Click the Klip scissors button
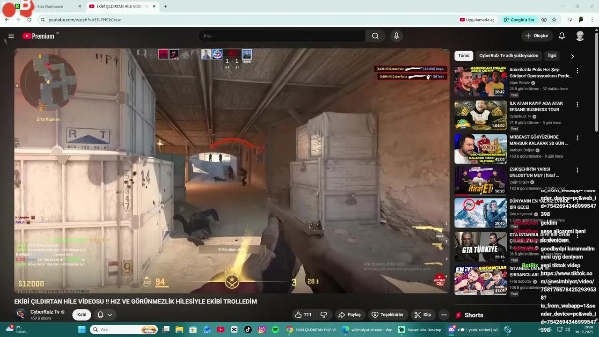 click(x=423, y=315)
